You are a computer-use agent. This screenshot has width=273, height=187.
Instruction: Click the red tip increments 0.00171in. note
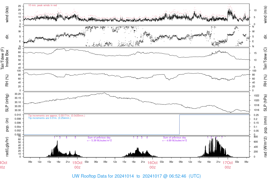click(57, 116)
